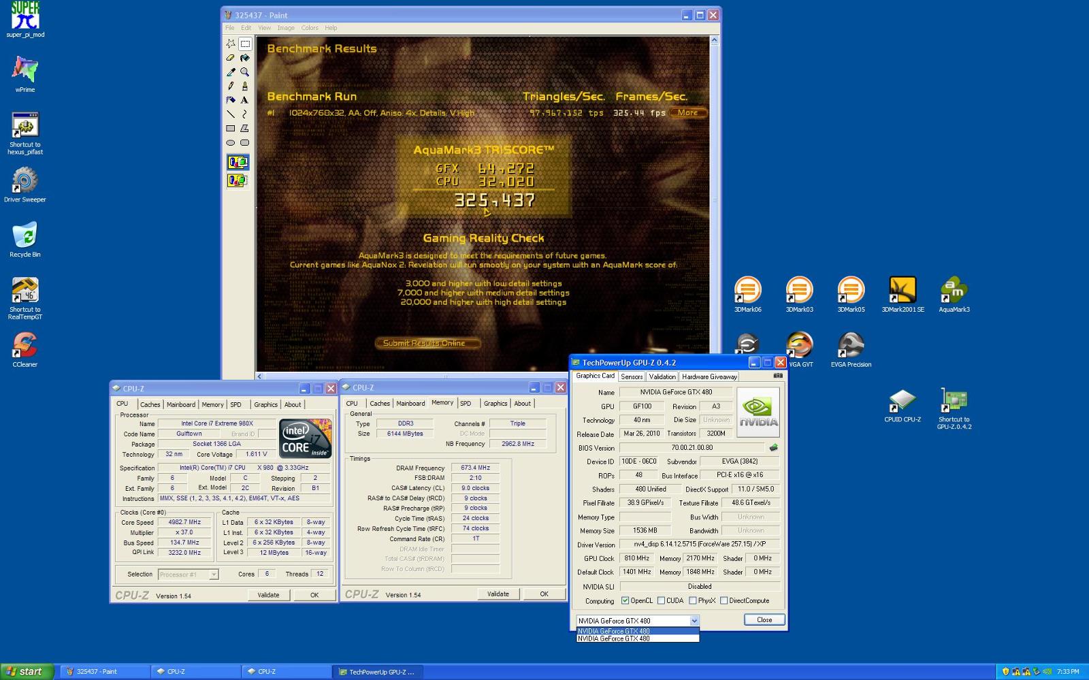Pick the Text tool in Paint

pyautogui.click(x=245, y=100)
